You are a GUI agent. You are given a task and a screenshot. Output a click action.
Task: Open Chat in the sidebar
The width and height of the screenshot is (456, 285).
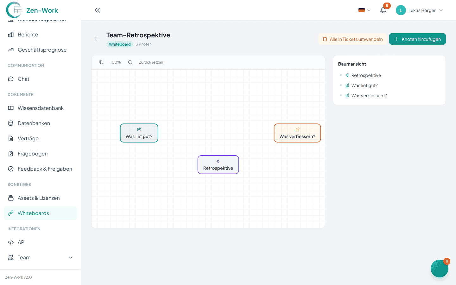click(40, 79)
